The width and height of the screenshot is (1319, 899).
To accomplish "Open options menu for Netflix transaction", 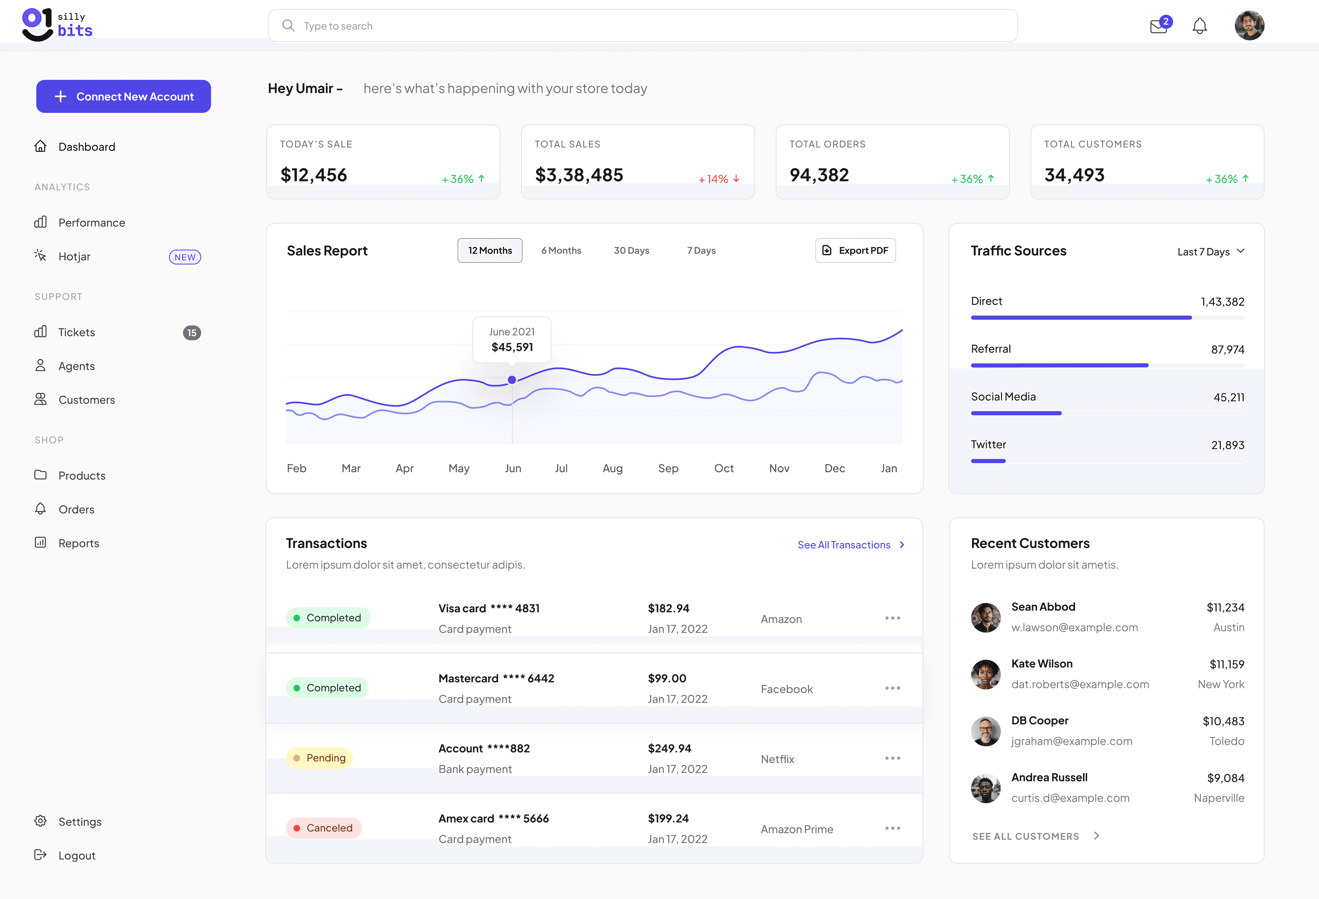I will pos(892,758).
